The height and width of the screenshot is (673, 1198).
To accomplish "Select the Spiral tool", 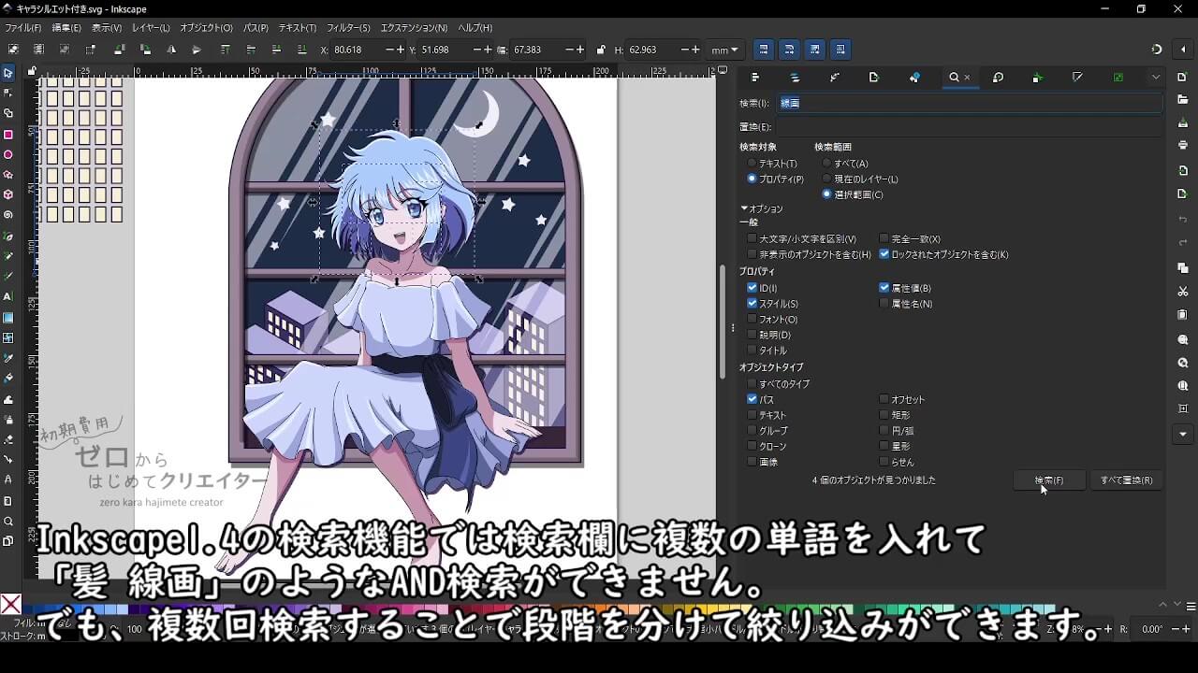I will 8,215.
